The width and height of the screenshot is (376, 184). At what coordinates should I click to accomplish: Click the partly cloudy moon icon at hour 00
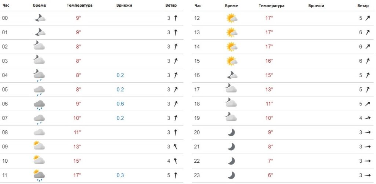(x=40, y=18)
